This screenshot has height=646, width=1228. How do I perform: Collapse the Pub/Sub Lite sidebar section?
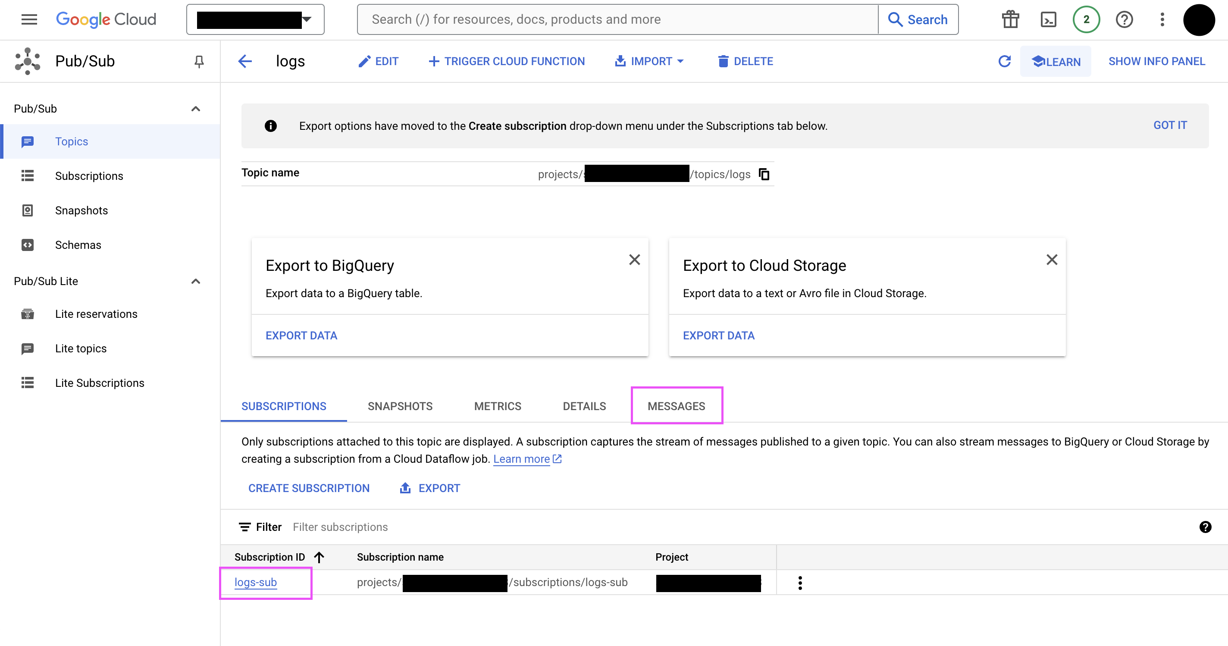click(x=195, y=281)
